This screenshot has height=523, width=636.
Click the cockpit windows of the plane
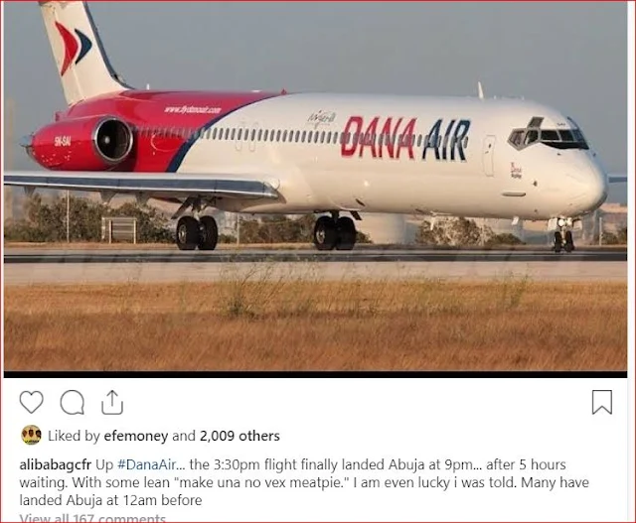click(548, 136)
